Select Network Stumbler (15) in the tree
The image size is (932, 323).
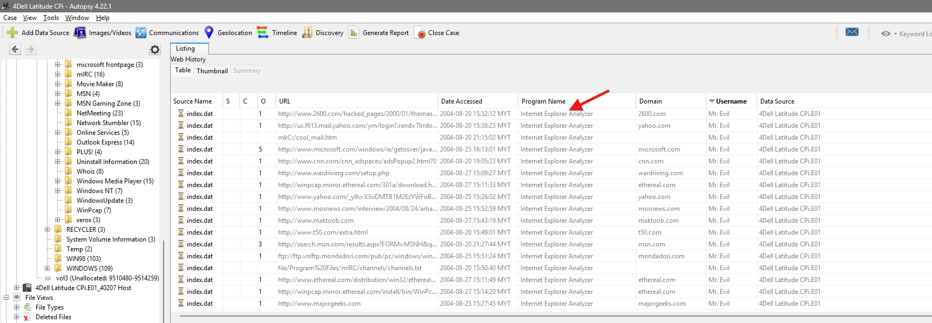pyautogui.click(x=109, y=123)
